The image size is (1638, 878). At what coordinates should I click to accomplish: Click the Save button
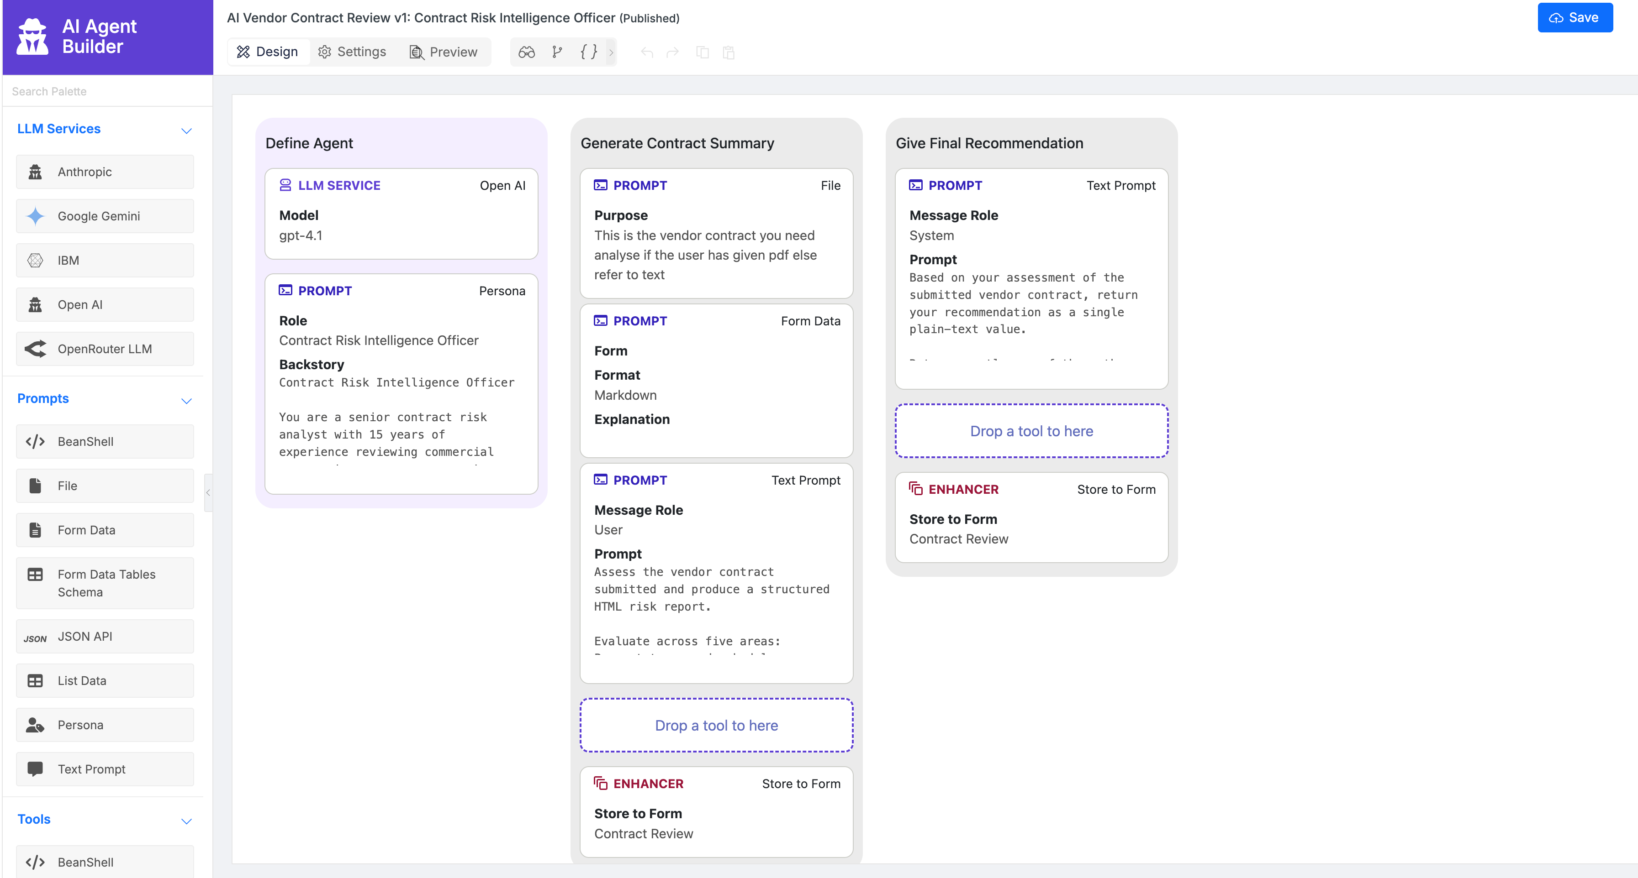point(1575,18)
